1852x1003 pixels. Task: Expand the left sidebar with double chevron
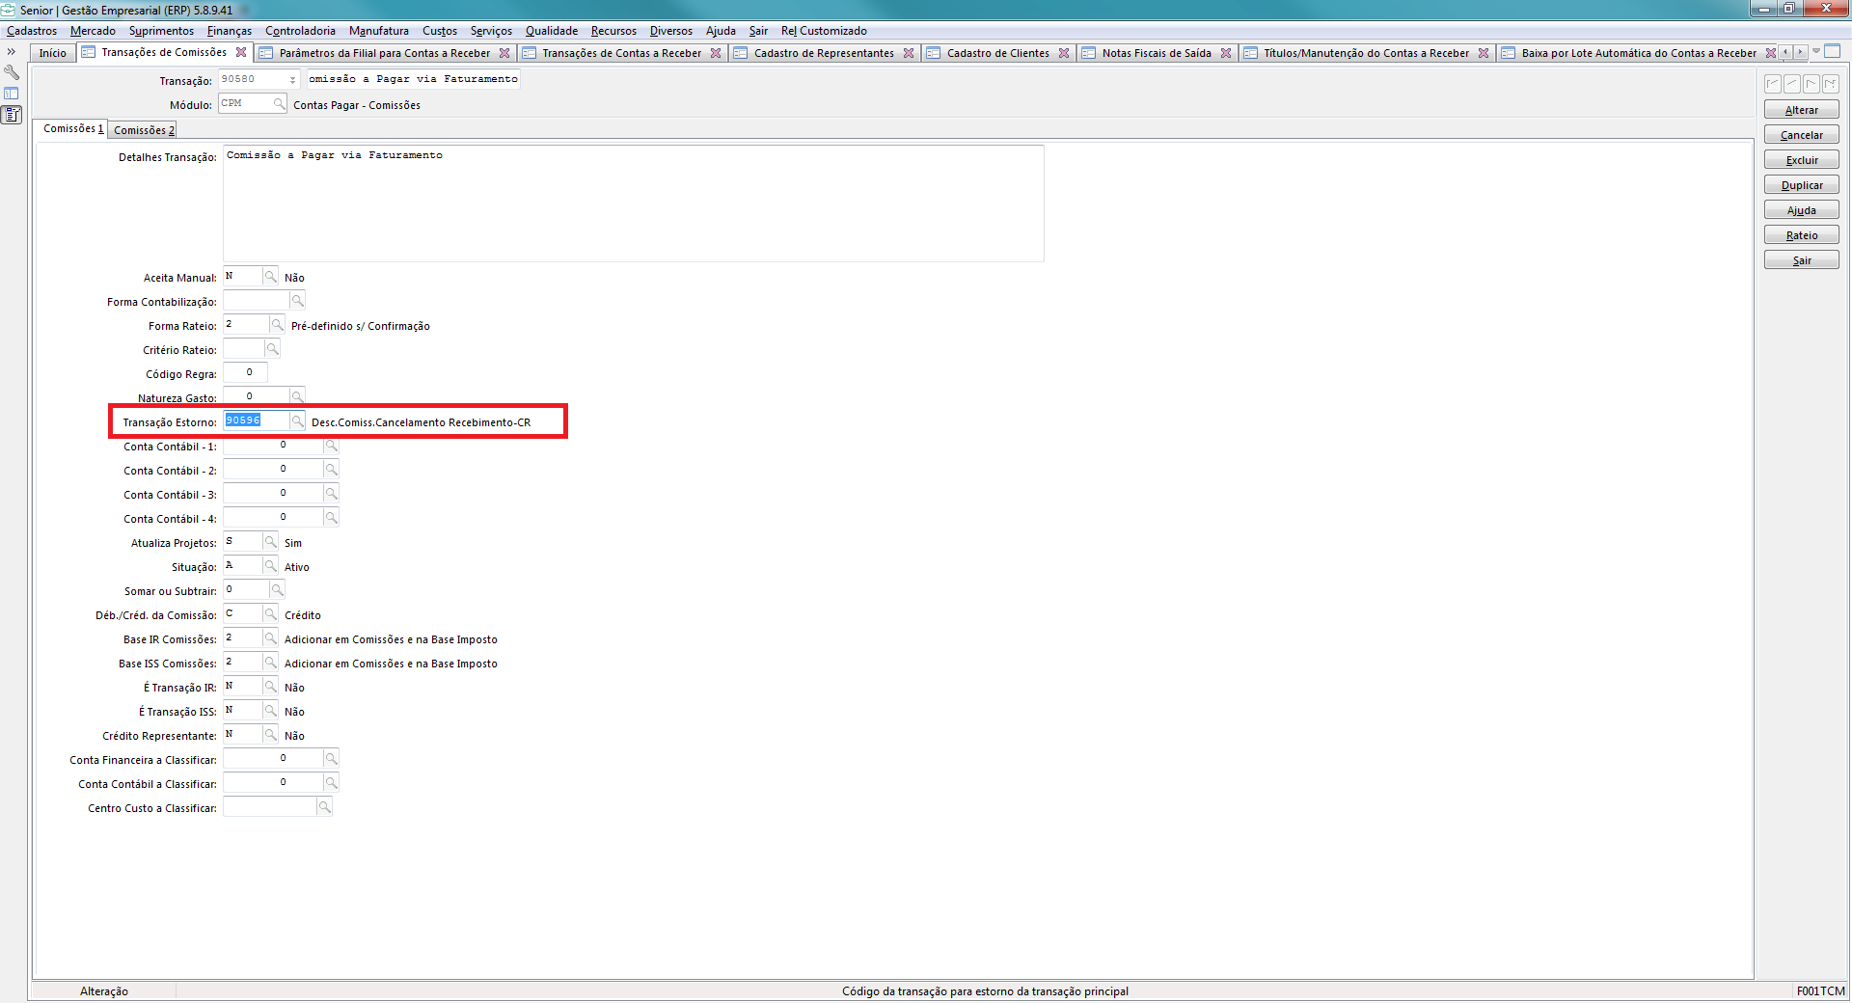pos(12,52)
